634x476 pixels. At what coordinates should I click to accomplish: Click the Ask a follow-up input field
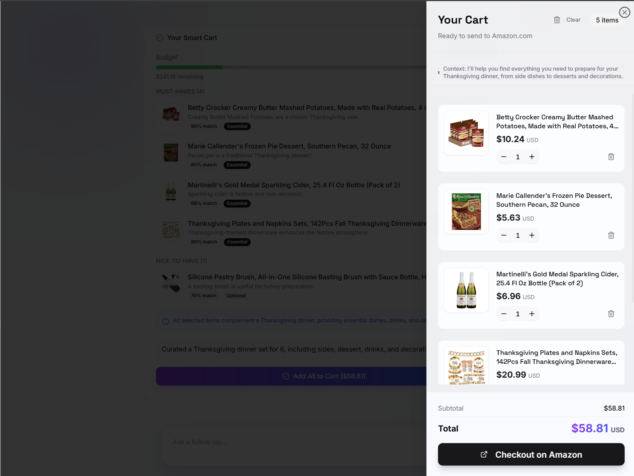[262, 442]
